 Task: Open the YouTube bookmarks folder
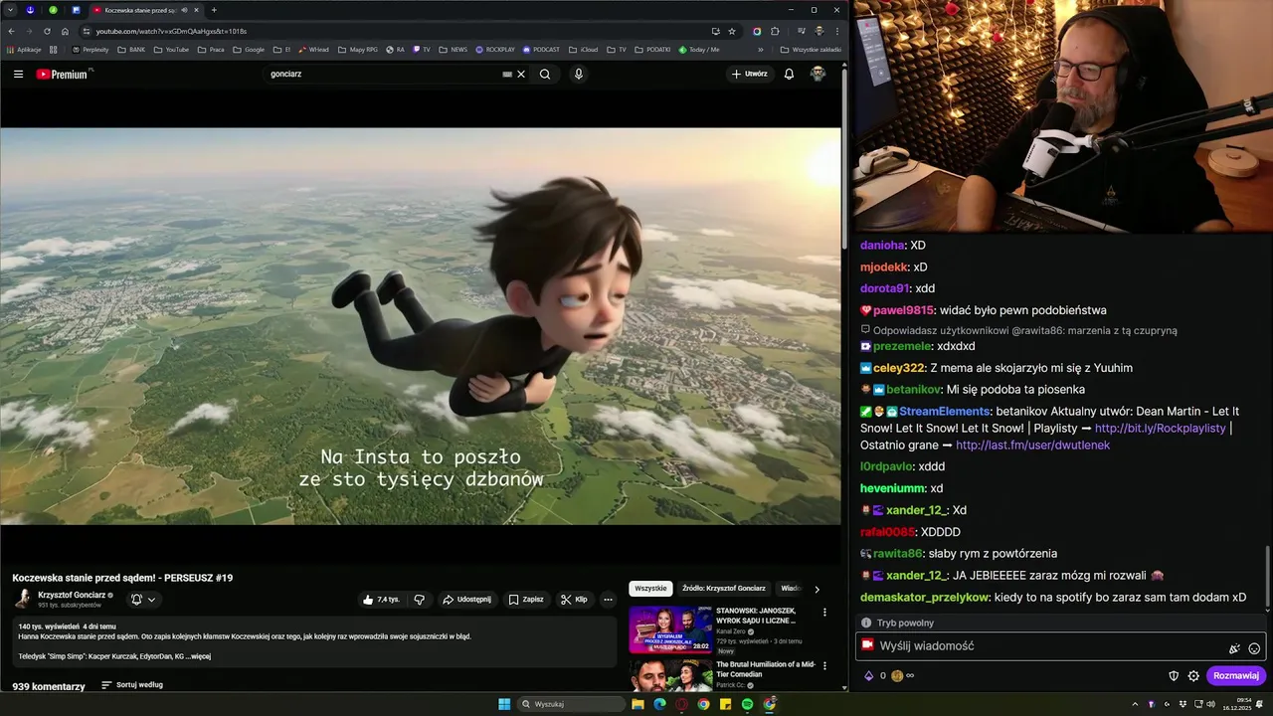click(171, 49)
